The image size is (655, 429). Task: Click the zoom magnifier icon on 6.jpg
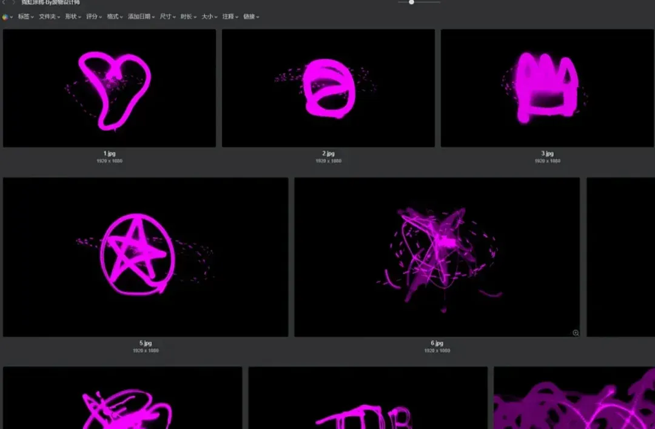576,333
